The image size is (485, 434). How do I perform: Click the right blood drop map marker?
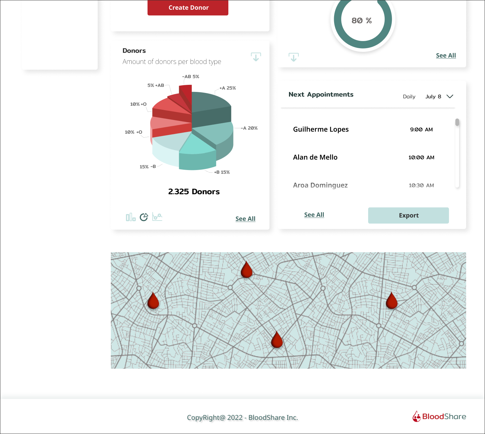coord(391,300)
